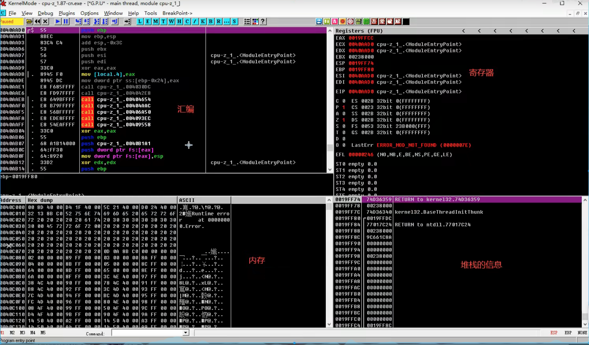Click the Registers (FPU) header
Screen dimensions: 589x345
click(x=359, y=31)
